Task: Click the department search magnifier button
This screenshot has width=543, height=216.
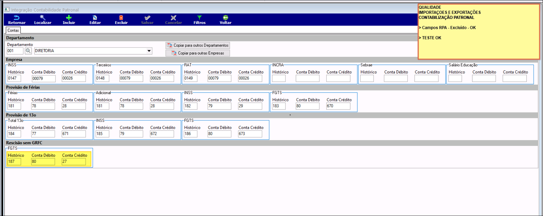Action: click(x=28, y=51)
